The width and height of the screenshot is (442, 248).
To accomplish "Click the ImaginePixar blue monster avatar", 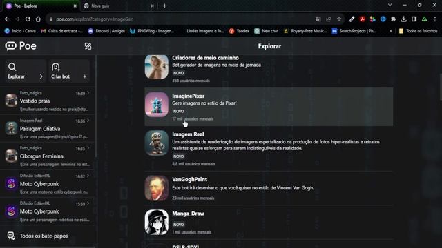I will (157, 105).
